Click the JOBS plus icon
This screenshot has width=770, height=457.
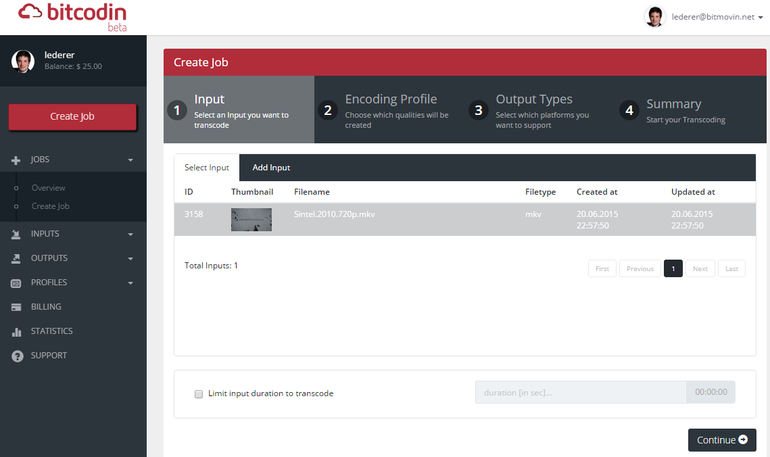[16, 160]
